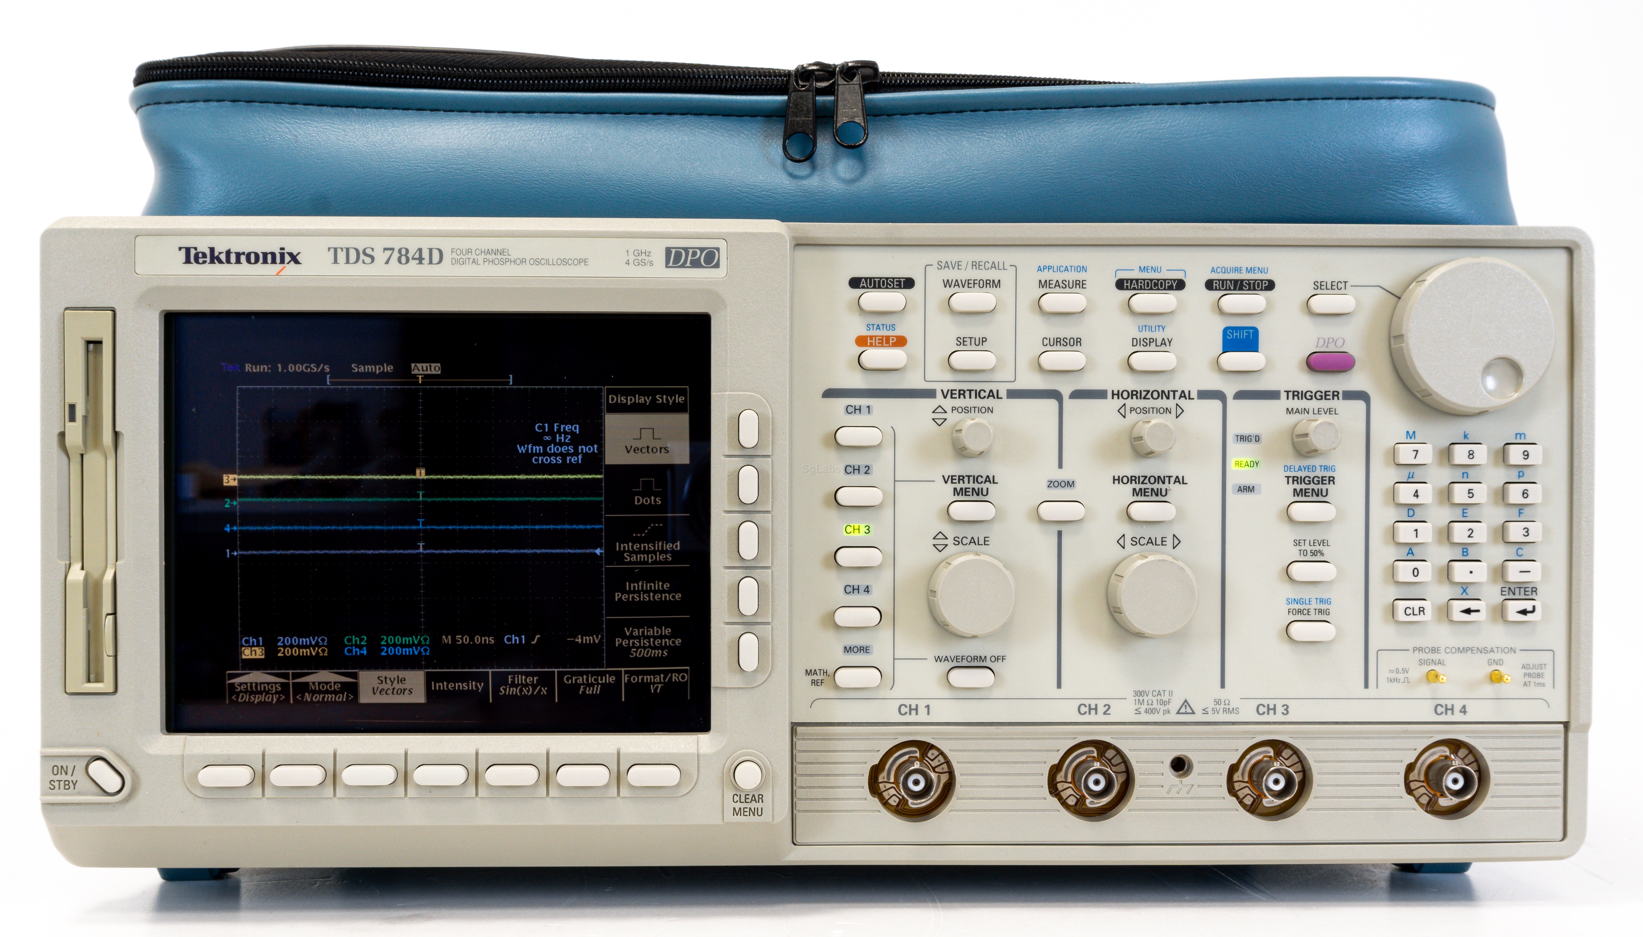Push bottom bezel button under Mode

click(297, 775)
